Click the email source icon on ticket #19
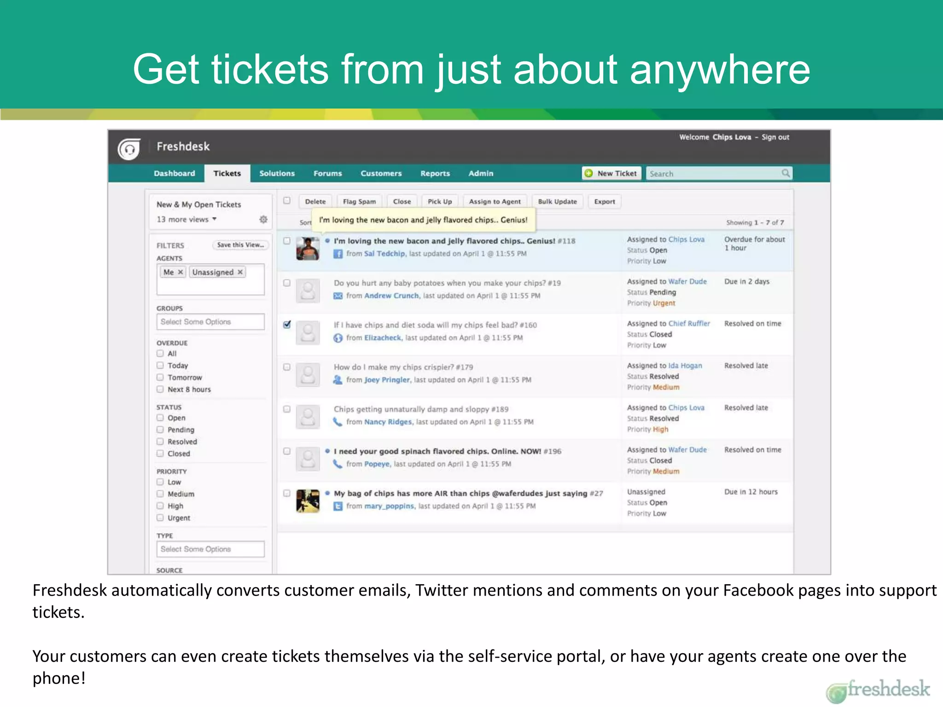The image size is (943, 707). [338, 296]
